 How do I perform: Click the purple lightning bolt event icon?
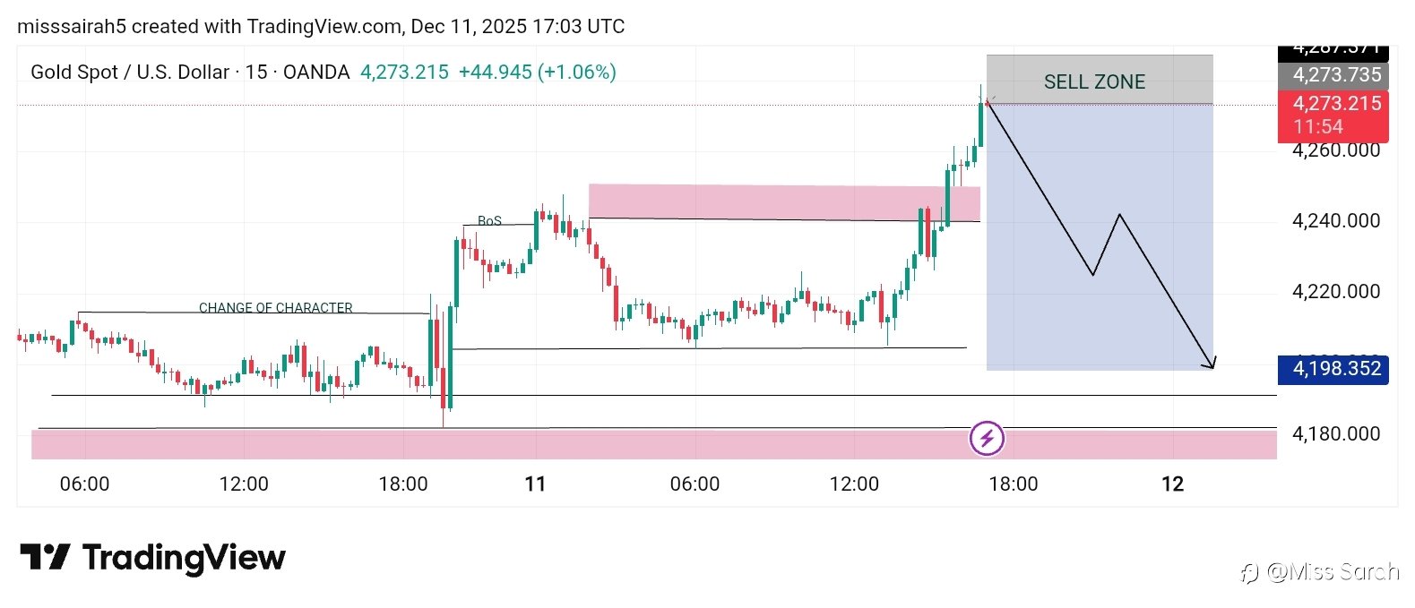click(x=987, y=439)
